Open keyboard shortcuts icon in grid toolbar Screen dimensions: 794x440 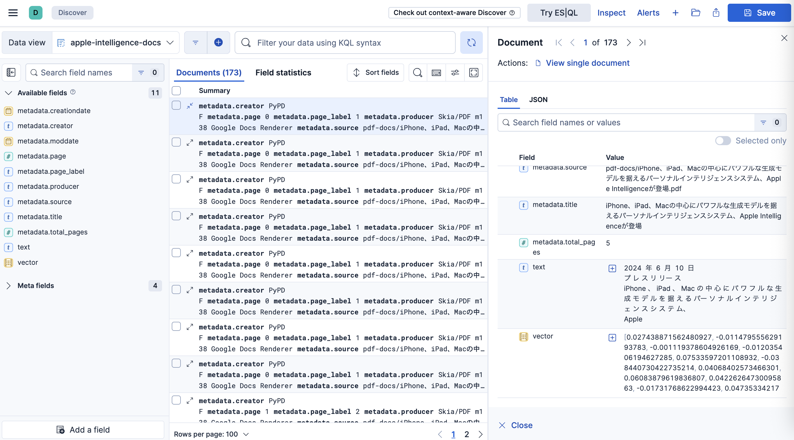pyautogui.click(x=436, y=73)
